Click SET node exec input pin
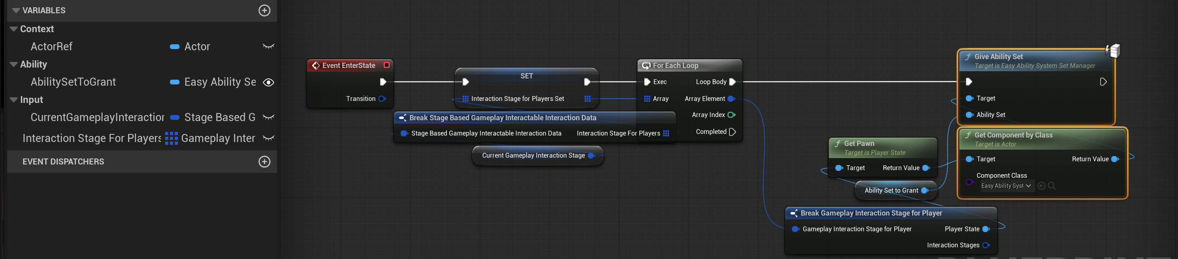The width and height of the screenshot is (1178, 259). click(x=465, y=82)
